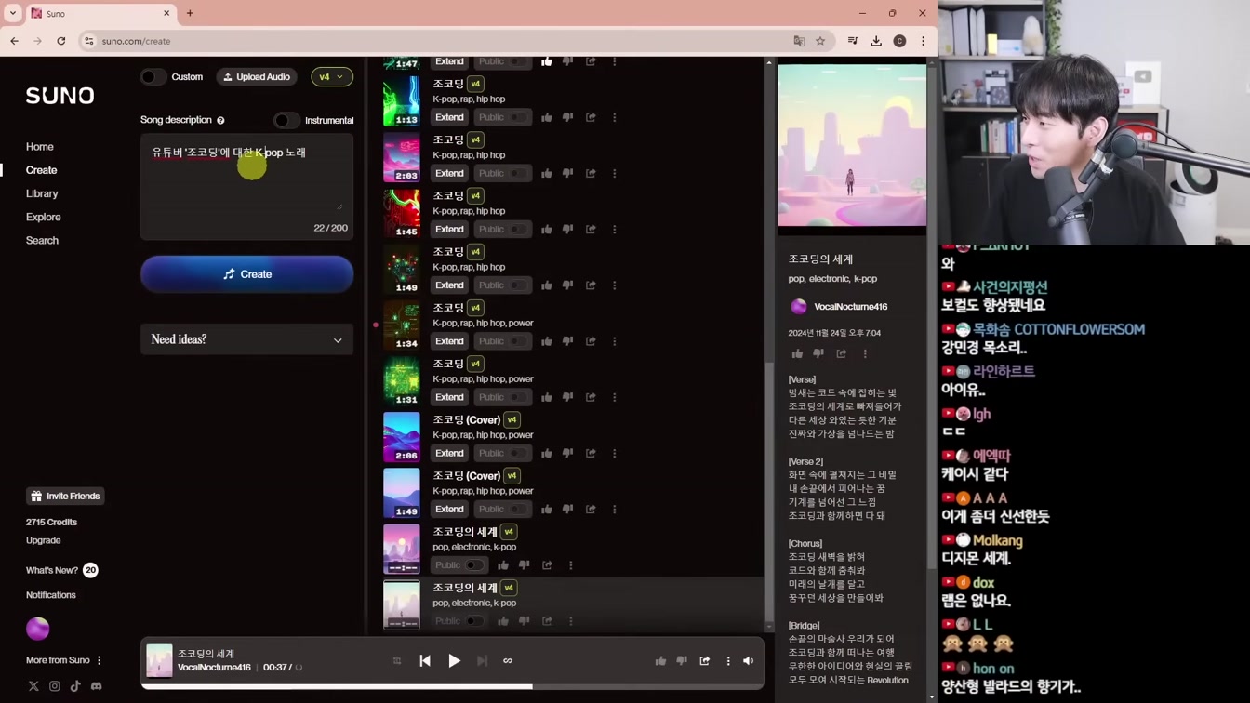The width and height of the screenshot is (1250, 703).
Task: Expand the Need ideas? section
Action: click(x=246, y=339)
